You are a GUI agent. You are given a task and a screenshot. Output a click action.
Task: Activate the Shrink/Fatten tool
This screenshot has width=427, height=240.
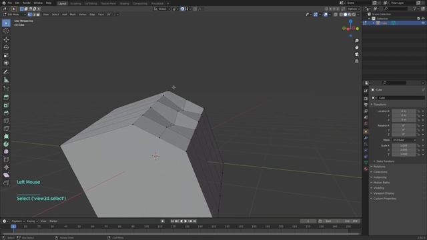(6, 167)
